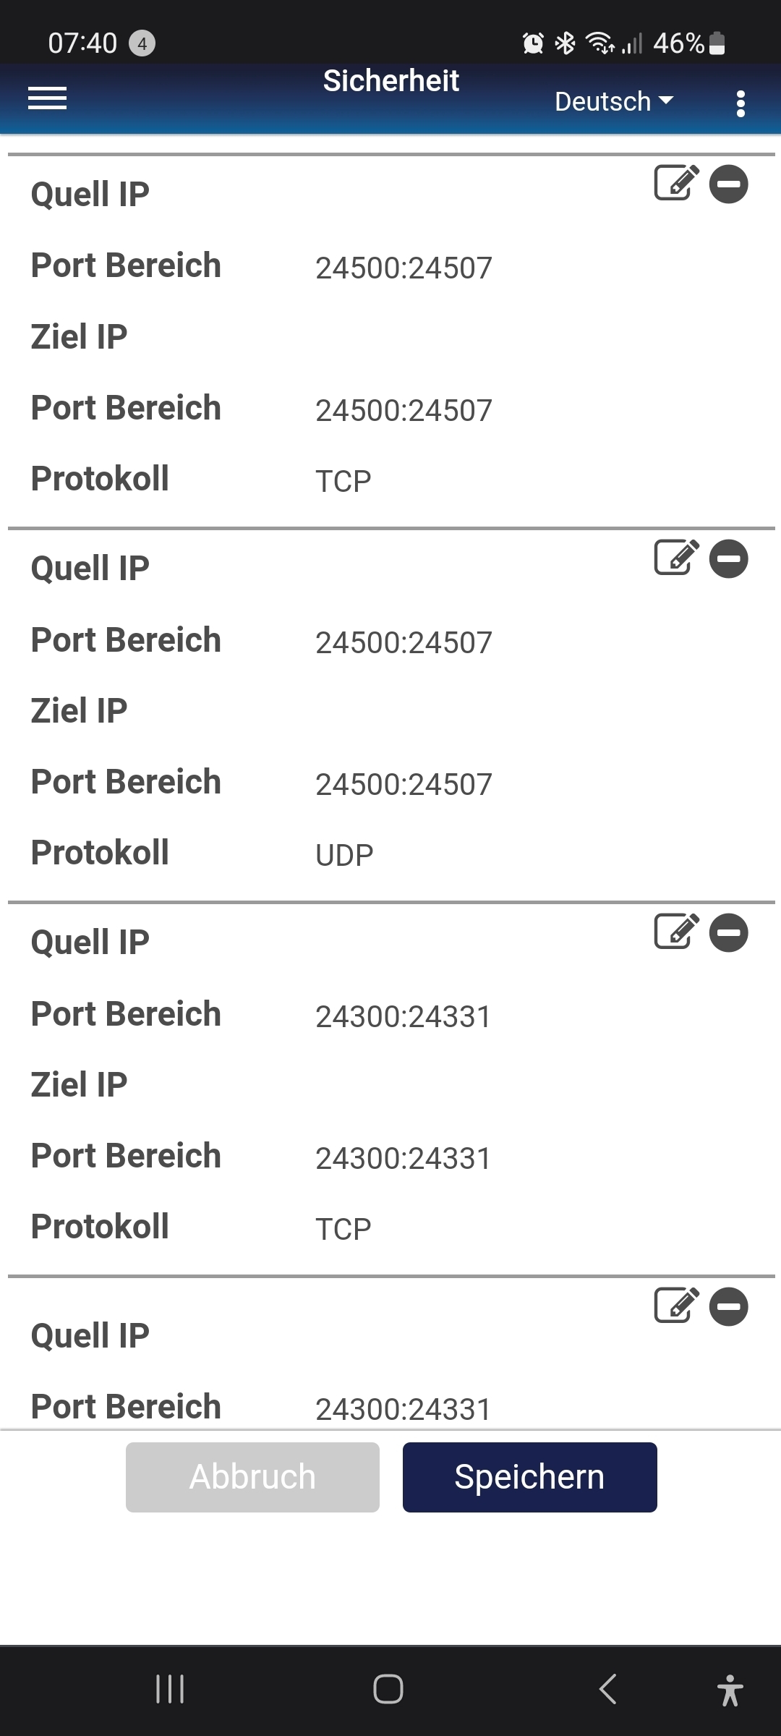
Task: Open the three-dot overflow menu
Action: click(740, 103)
